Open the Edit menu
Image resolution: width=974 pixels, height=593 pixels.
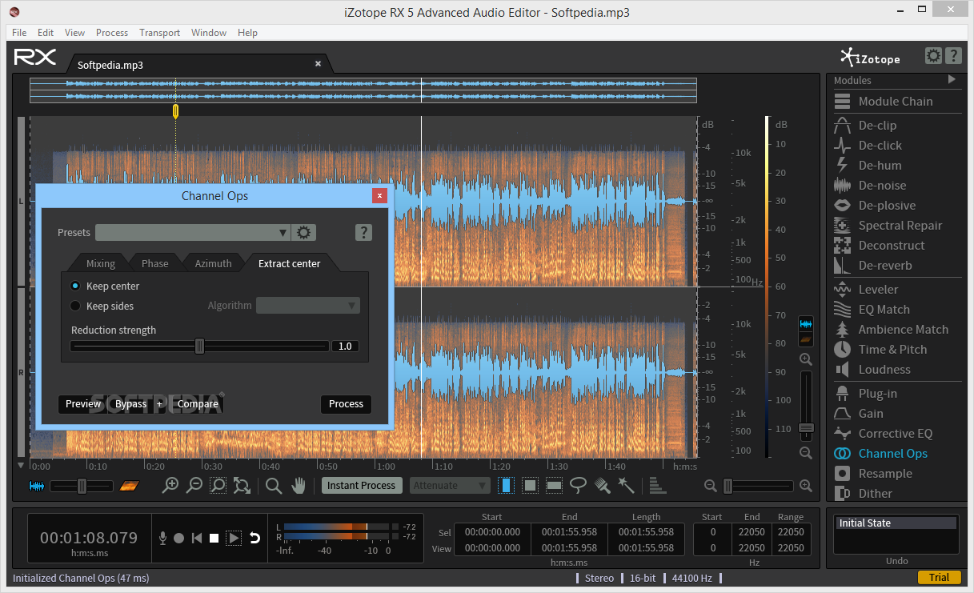(x=46, y=33)
